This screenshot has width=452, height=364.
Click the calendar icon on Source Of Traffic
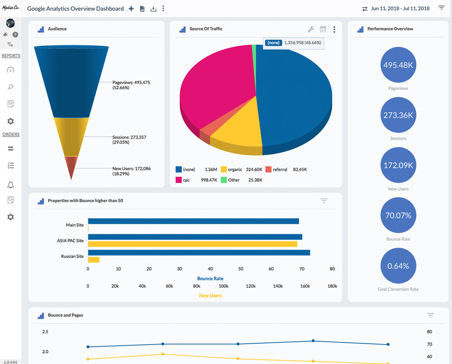tap(323, 29)
